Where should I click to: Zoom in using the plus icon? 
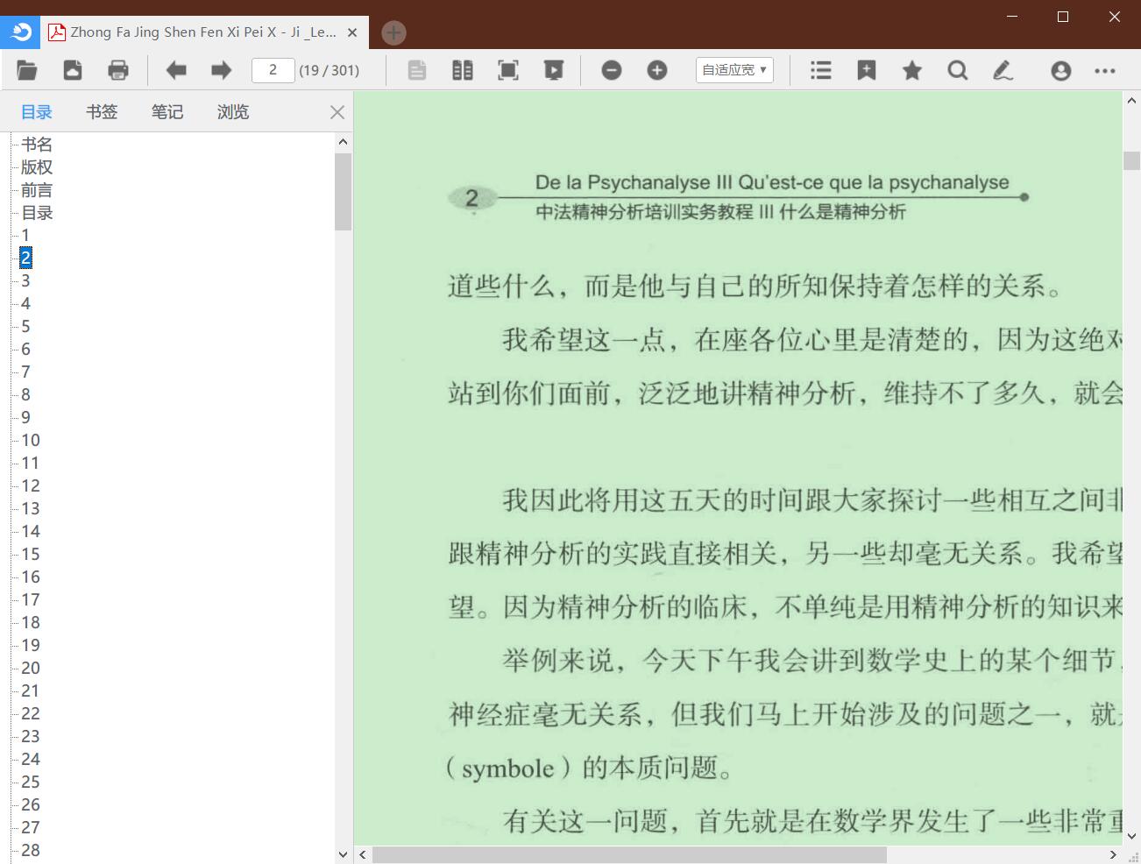tap(657, 70)
